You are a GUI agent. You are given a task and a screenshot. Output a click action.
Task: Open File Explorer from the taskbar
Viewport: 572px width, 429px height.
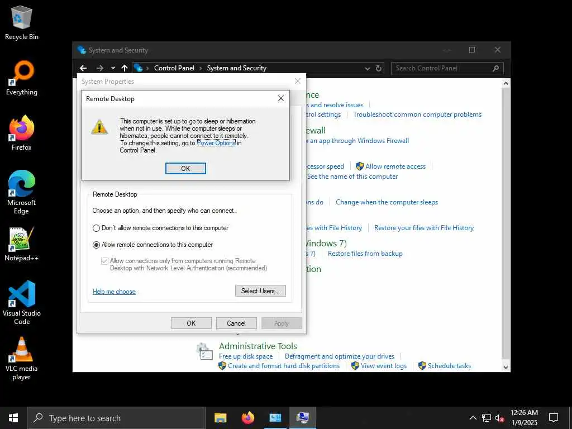(220, 418)
